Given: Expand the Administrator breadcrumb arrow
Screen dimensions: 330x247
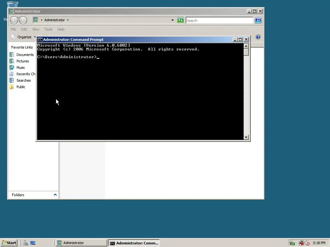Looking at the screenshot, I should click(x=68, y=20).
